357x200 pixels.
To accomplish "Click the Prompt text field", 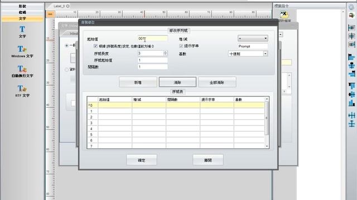I will (253, 46).
